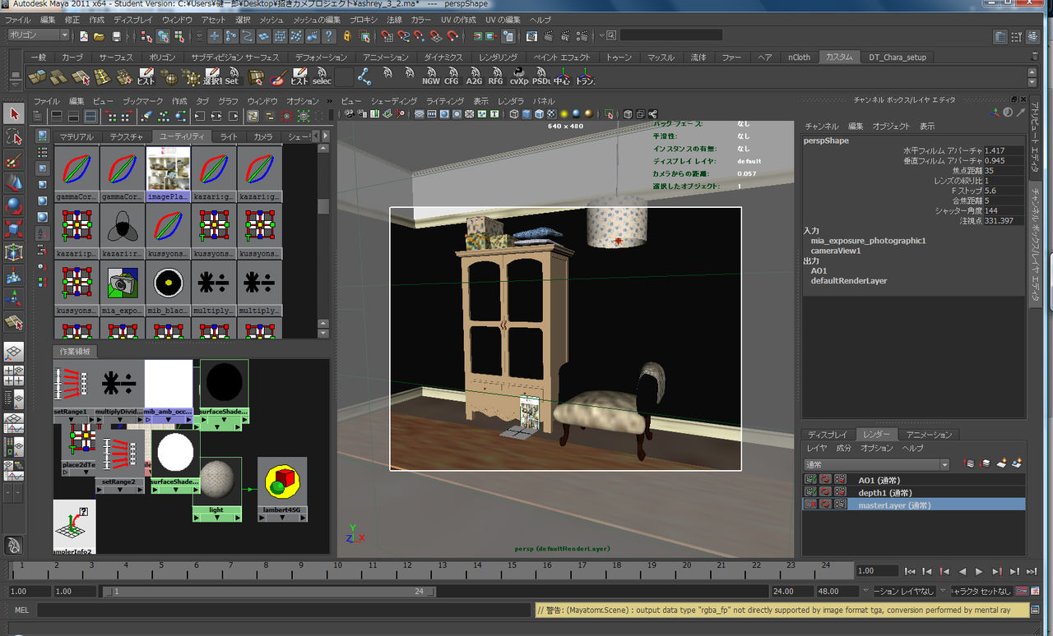The height and width of the screenshot is (636, 1053).
Task: Select masterLayer render layer row
Action: tap(914, 505)
